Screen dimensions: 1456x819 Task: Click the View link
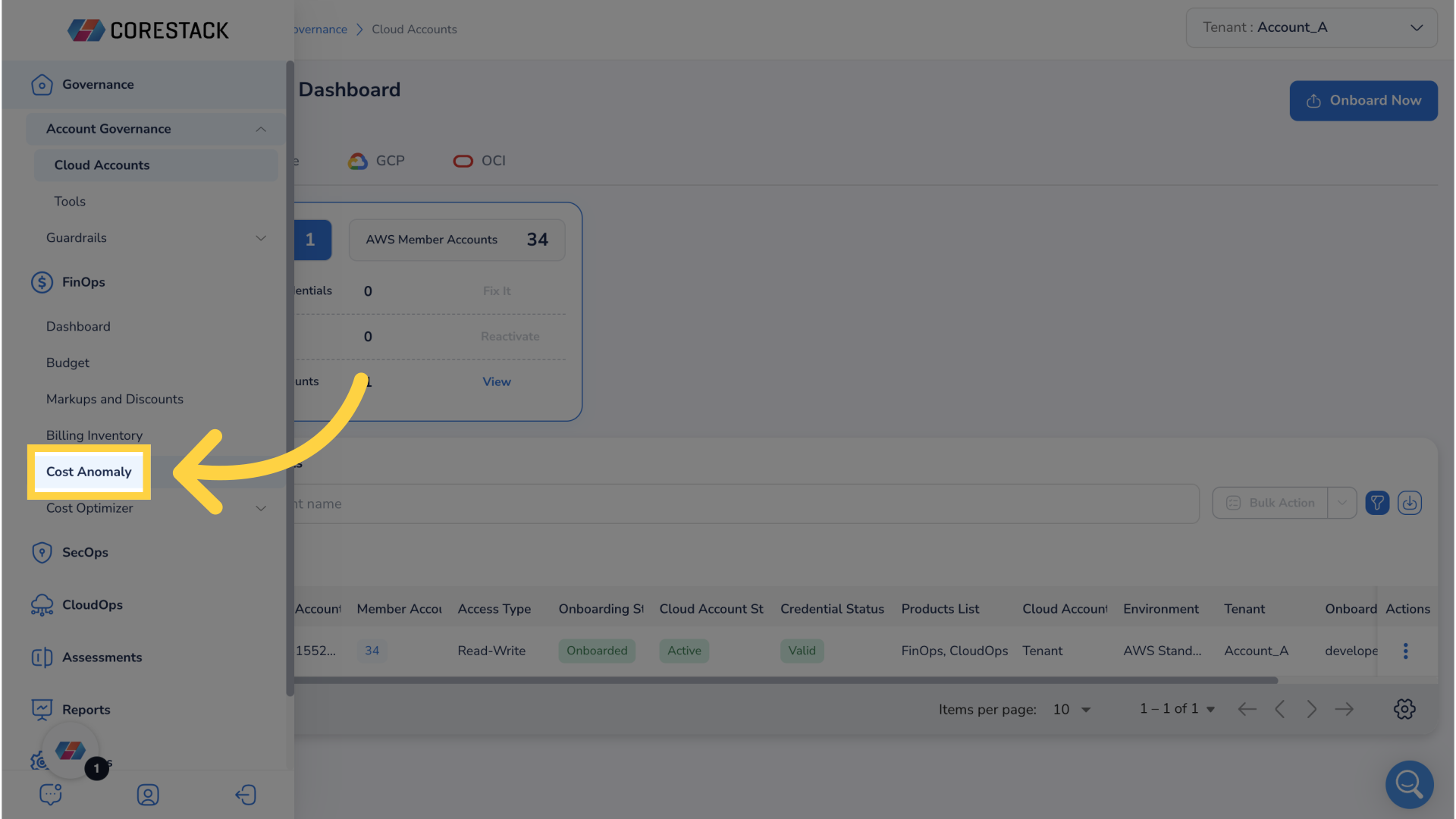pyautogui.click(x=497, y=381)
